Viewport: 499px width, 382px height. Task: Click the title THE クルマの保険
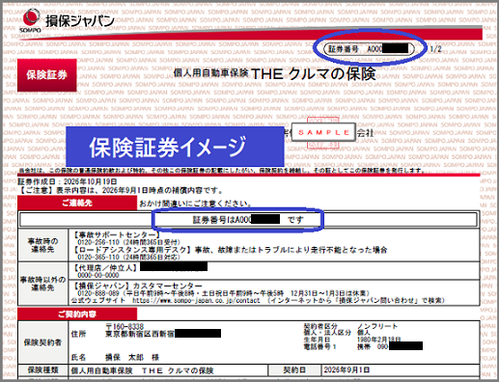[314, 74]
